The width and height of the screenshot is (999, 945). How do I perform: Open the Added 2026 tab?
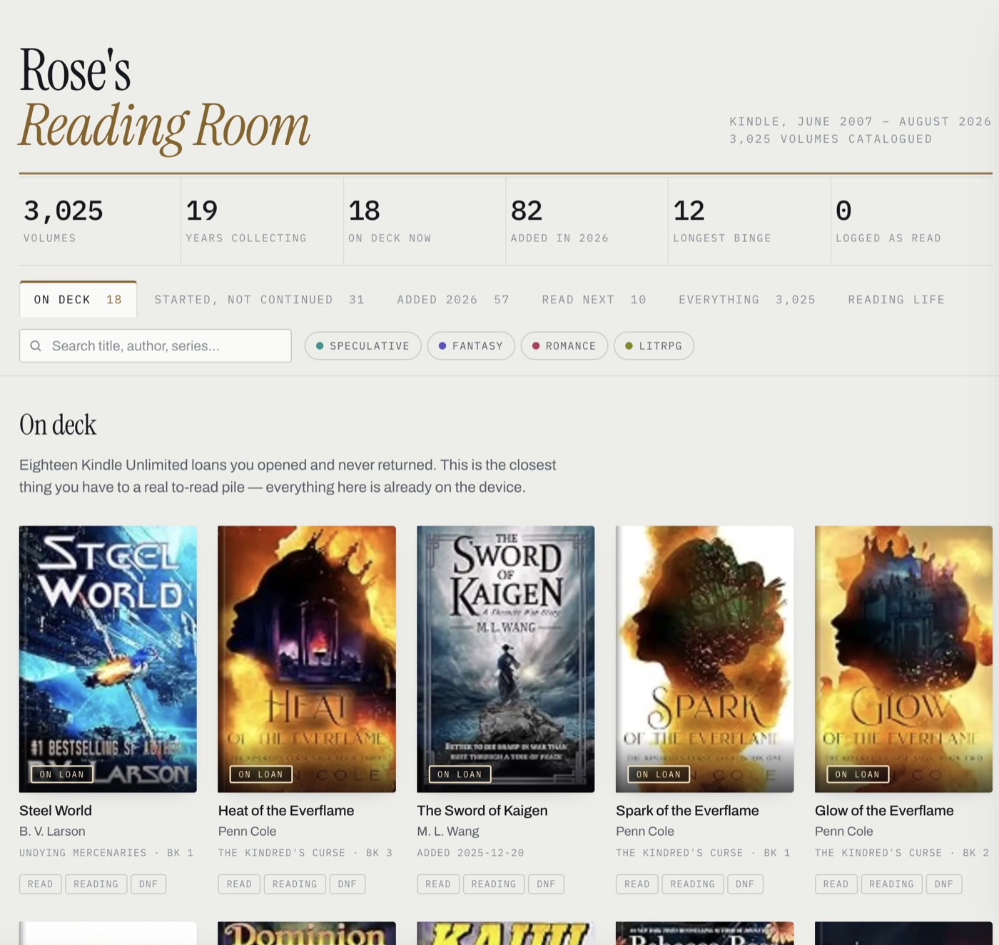(x=453, y=300)
